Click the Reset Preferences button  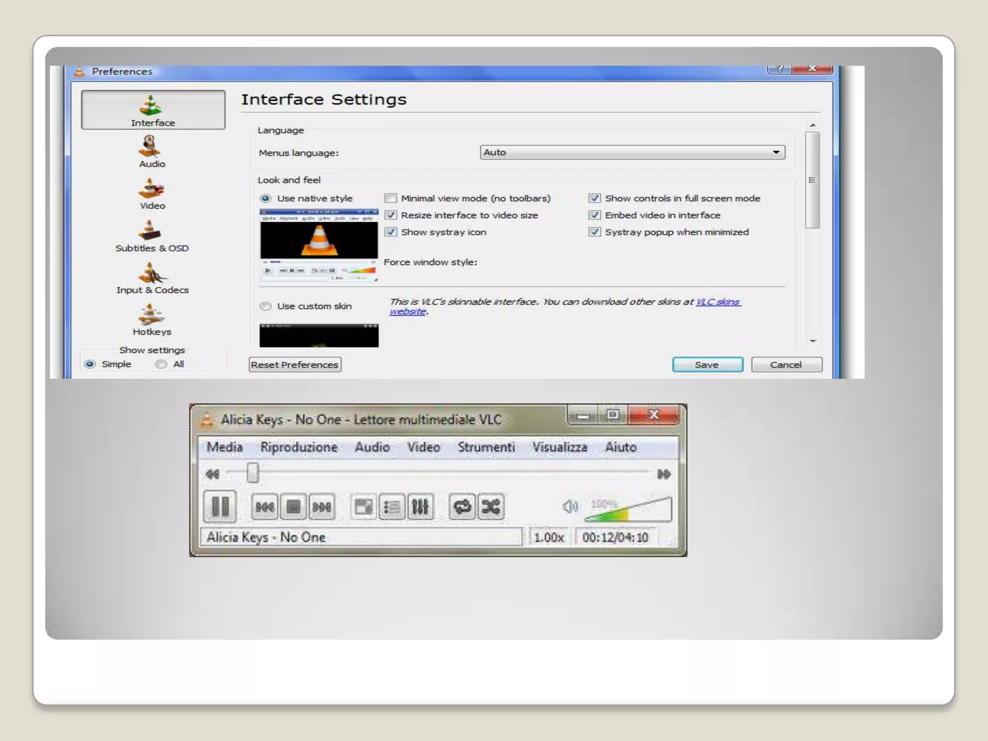(295, 365)
